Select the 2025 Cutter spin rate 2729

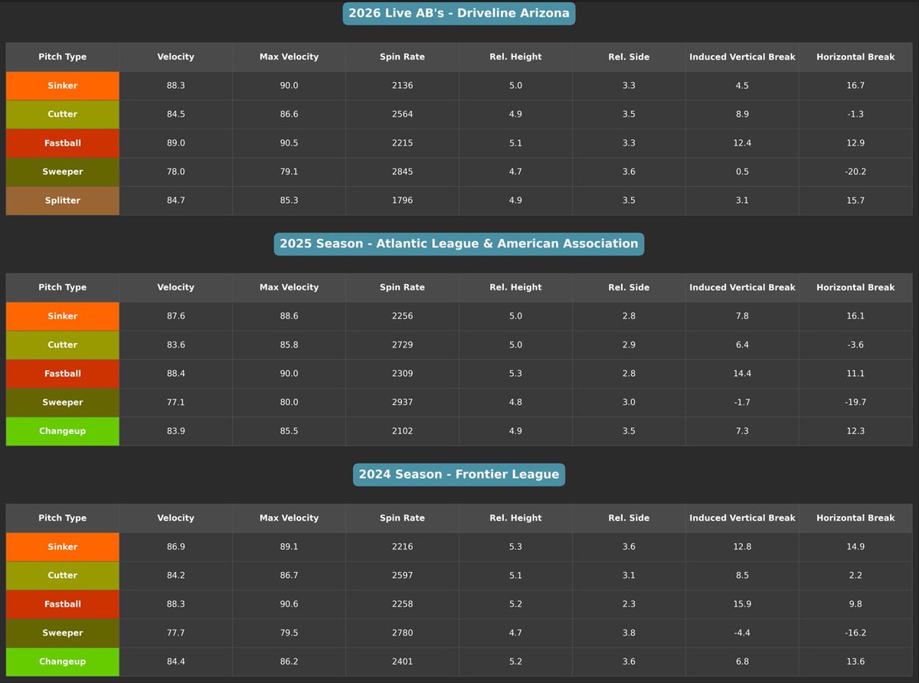point(402,345)
